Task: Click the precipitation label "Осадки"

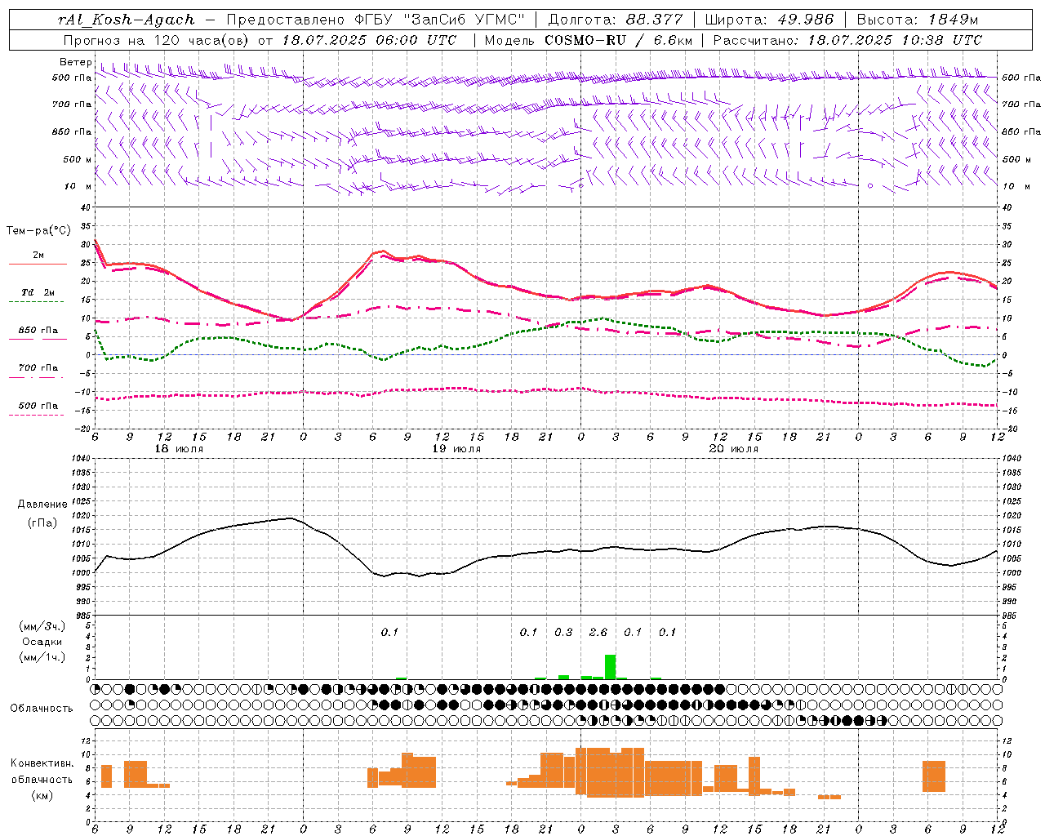Action: (x=42, y=642)
